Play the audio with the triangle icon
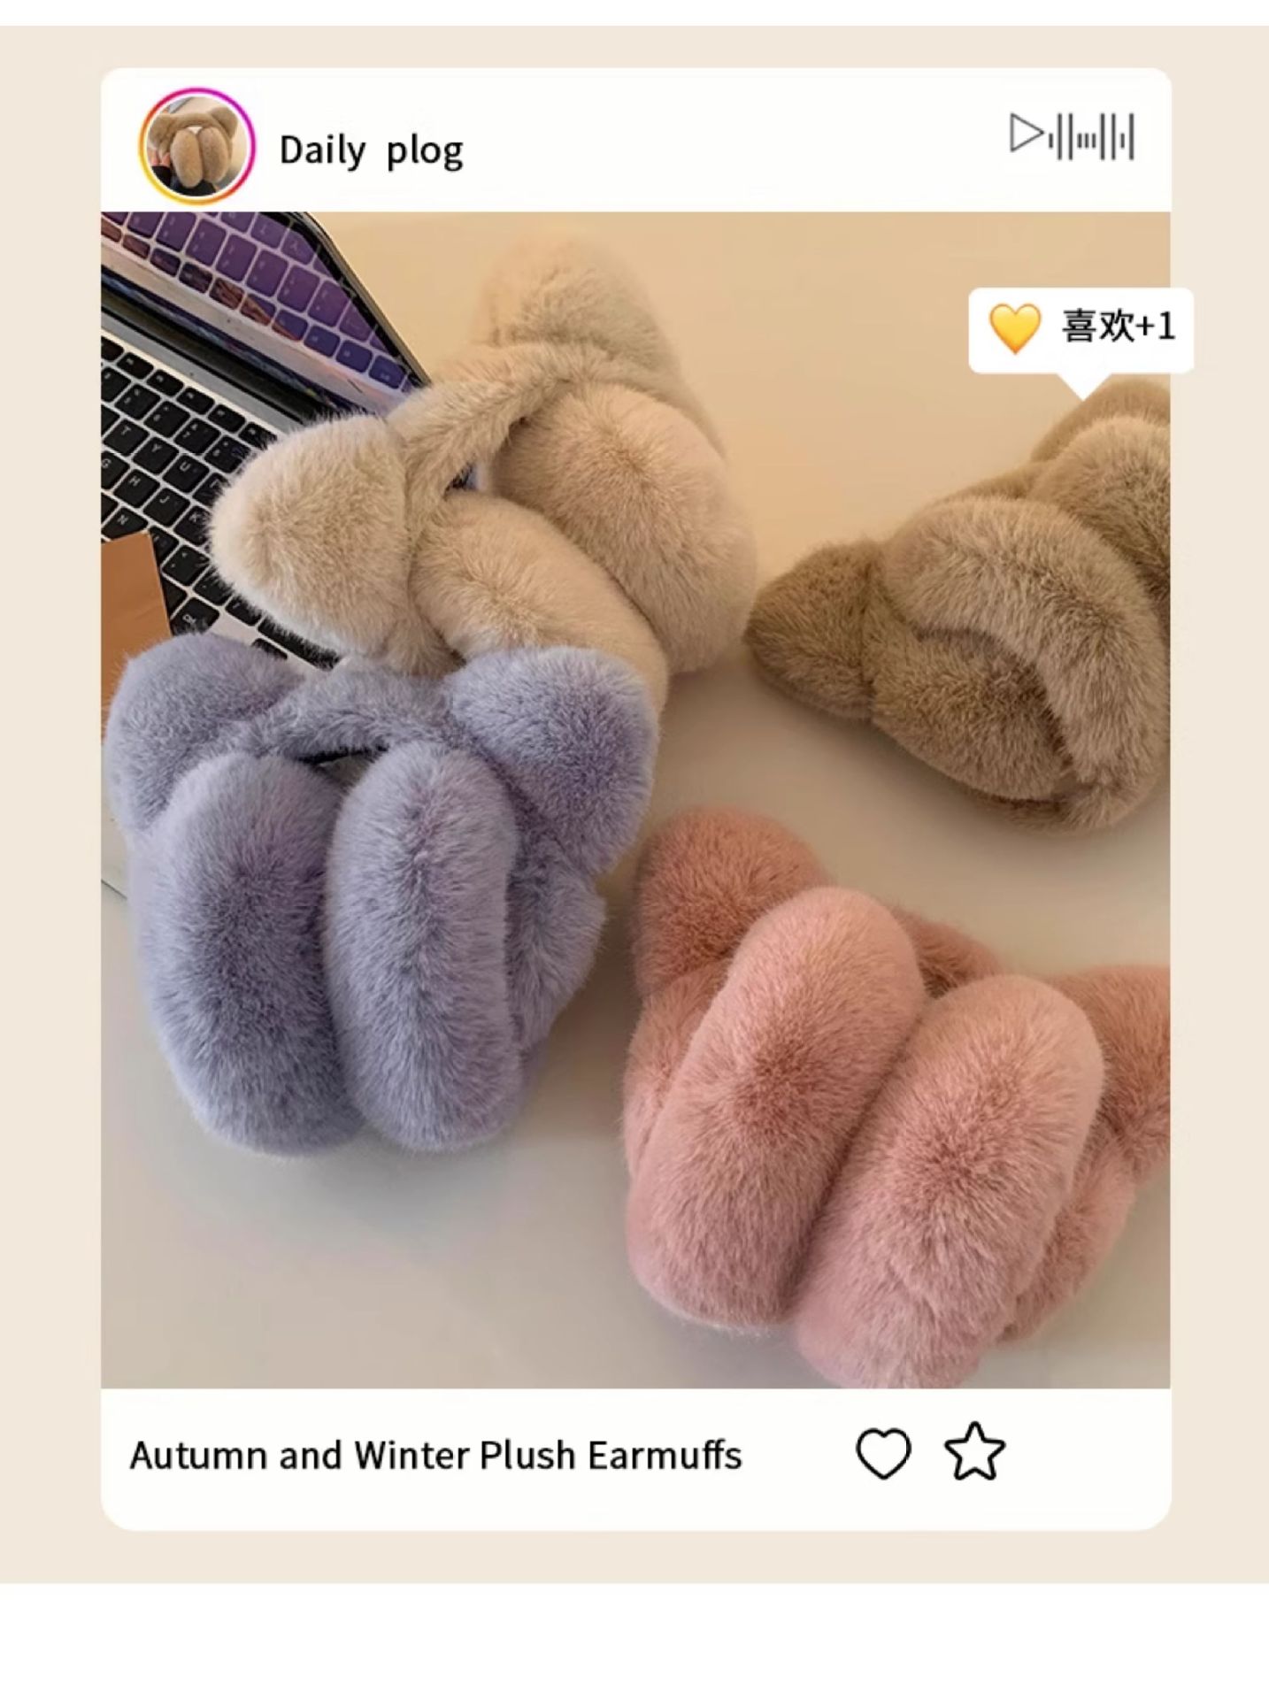The width and height of the screenshot is (1269, 1699). click(x=1027, y=134)
